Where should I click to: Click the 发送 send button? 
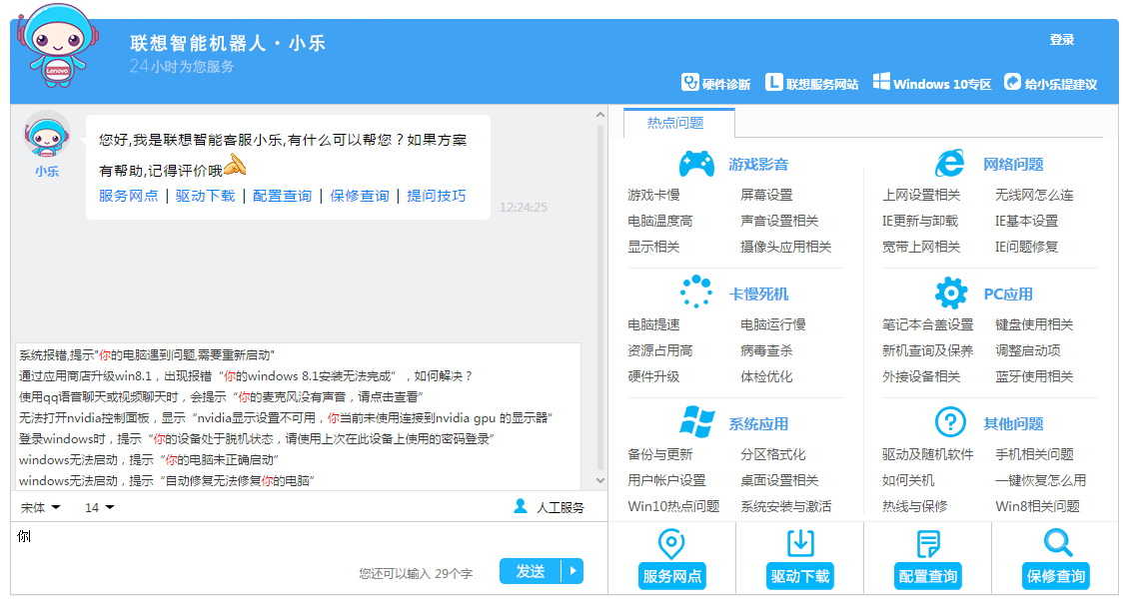click(x=531, y=571)
